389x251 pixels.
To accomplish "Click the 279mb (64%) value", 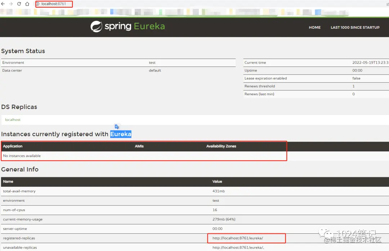I will coord(224,219).
